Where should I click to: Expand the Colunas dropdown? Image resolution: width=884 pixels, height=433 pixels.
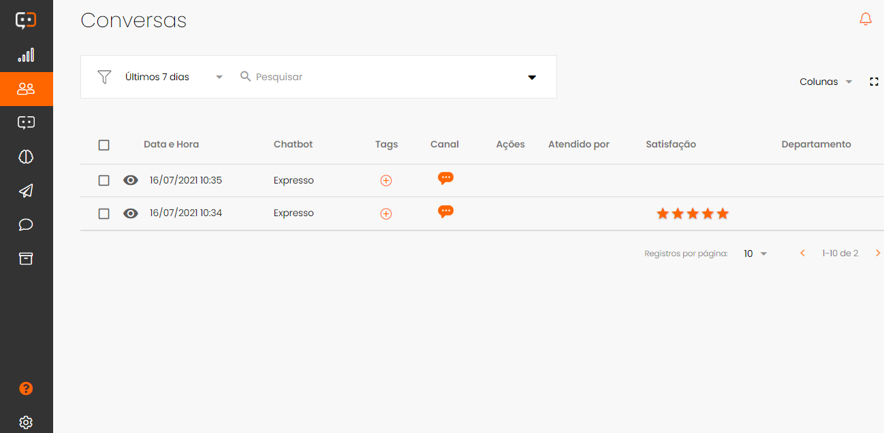pyautogui.click(x=825, y=82)
